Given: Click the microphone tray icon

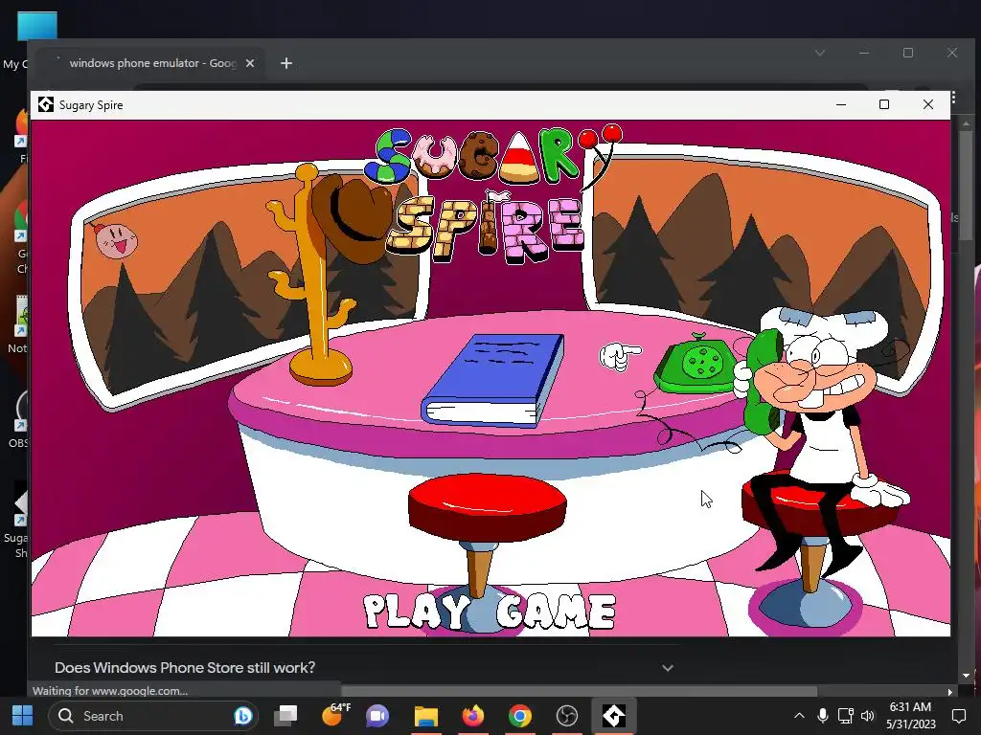Looking at the screenshot, I should click(823, 716).
